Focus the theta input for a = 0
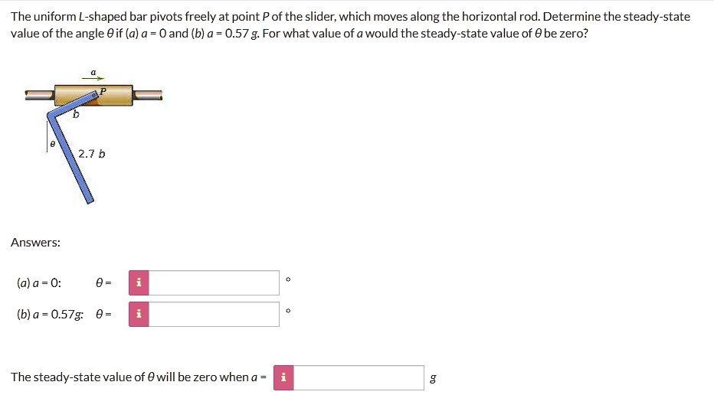The height and width of the screenshot is (395, 714). pyautogui.click(x=214, y=282)
